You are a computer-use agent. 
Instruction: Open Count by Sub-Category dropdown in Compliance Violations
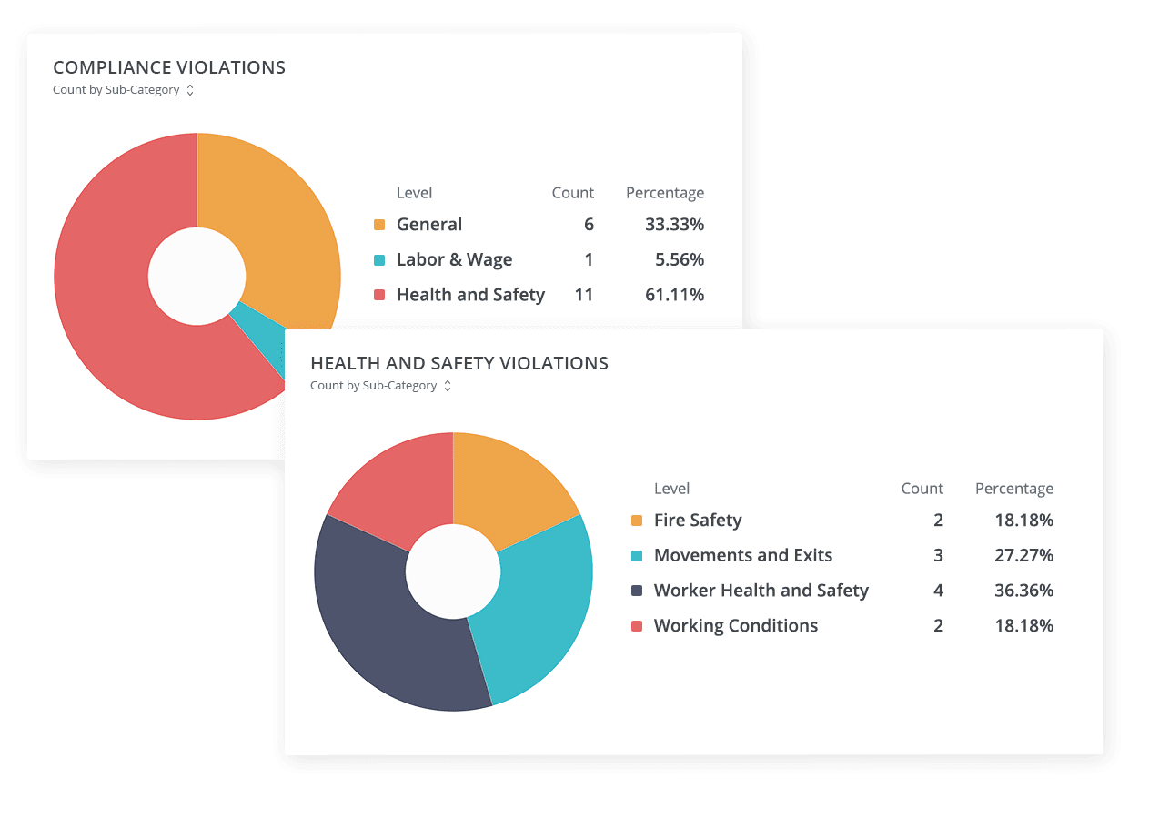(124, 90)
